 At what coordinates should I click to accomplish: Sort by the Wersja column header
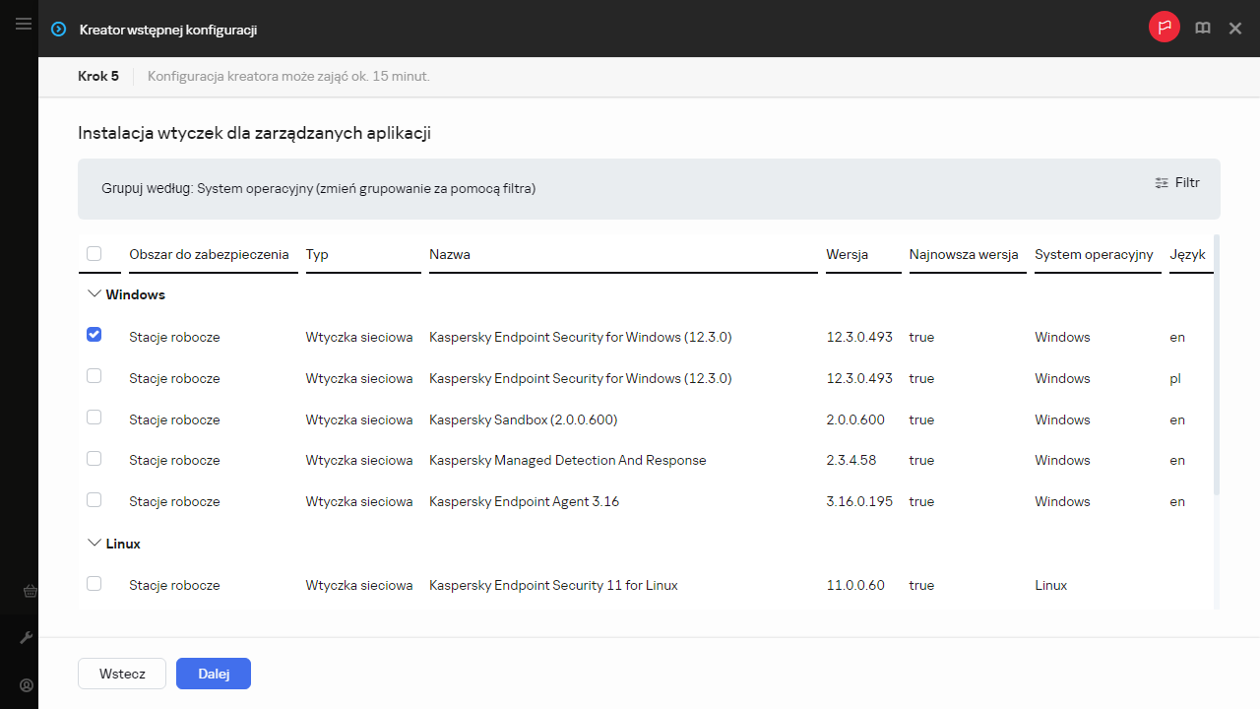click(x=847, y=254)
